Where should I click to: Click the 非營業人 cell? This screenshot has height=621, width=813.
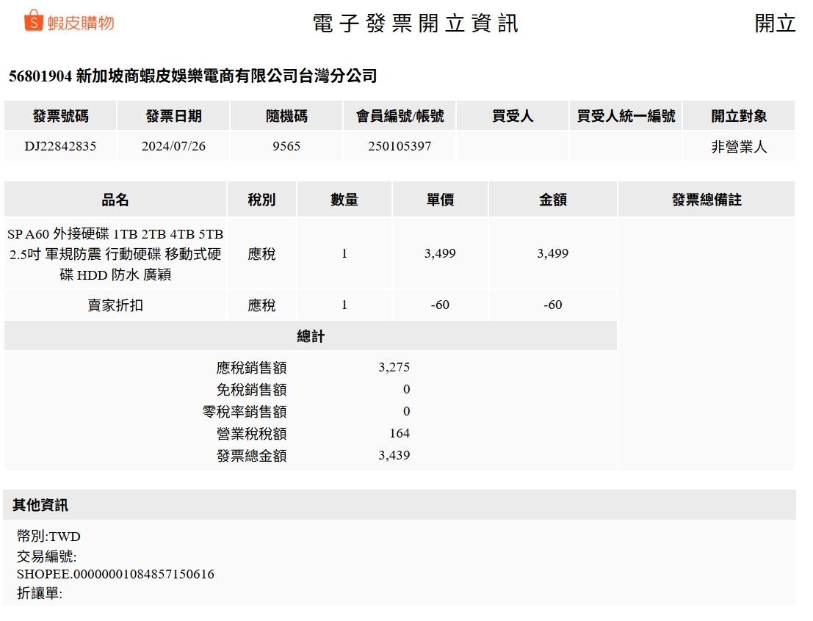(x=738, y=146)
